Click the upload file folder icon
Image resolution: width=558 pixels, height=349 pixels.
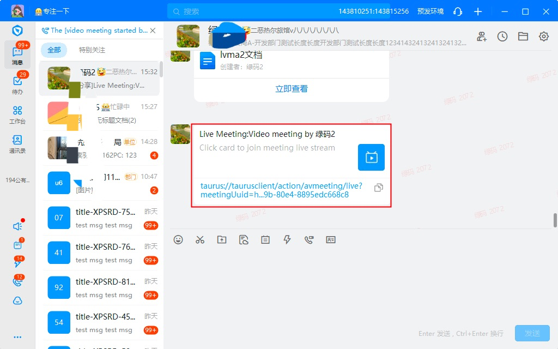click(x=222, y=239)
